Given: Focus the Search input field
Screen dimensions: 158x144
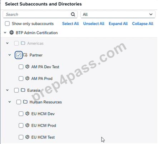Looking at the screenshot, I should click(x=37, y=14).
